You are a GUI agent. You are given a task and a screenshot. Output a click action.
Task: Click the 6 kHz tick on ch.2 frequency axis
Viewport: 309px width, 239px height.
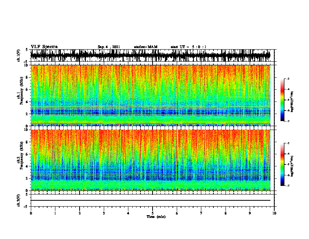tap(27, 154)
